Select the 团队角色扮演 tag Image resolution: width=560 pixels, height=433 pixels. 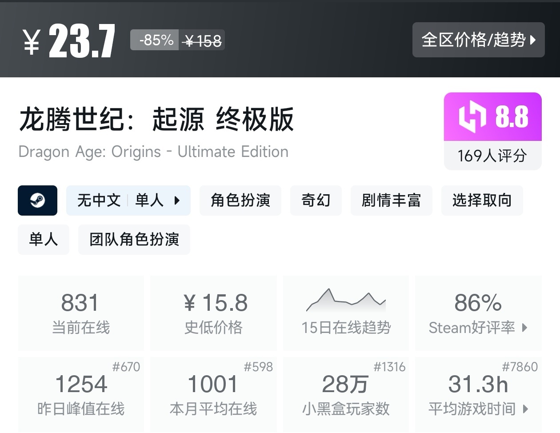tap(134, 240)
